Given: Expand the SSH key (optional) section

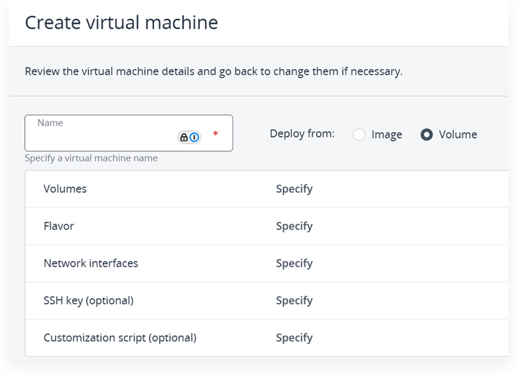Looking at the screenshot, I should (x=88, y=300).
